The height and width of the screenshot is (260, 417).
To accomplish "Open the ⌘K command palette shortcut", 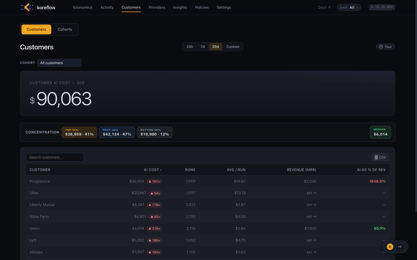I will tap(400, 247).
